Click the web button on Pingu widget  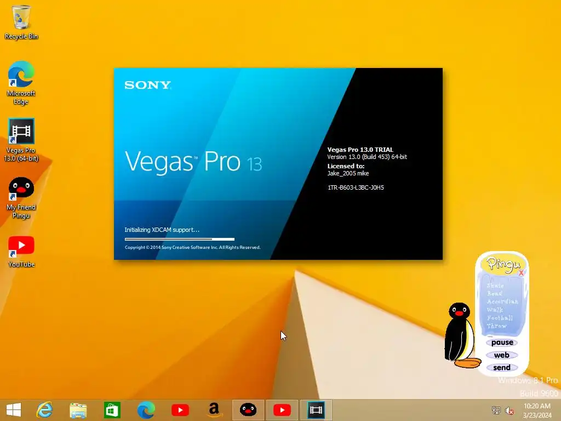[x=502, y=355]
